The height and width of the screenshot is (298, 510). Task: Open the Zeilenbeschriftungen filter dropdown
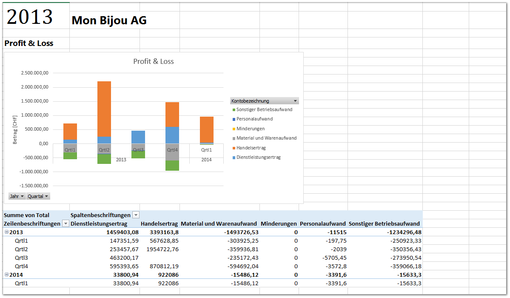(66, 223)
